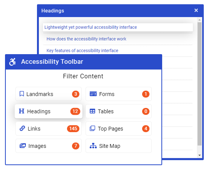Screen dimensions: 208x169
Task: Click the Headings panel vertical scrollbar thumb
Action: [x=200, y=84]
